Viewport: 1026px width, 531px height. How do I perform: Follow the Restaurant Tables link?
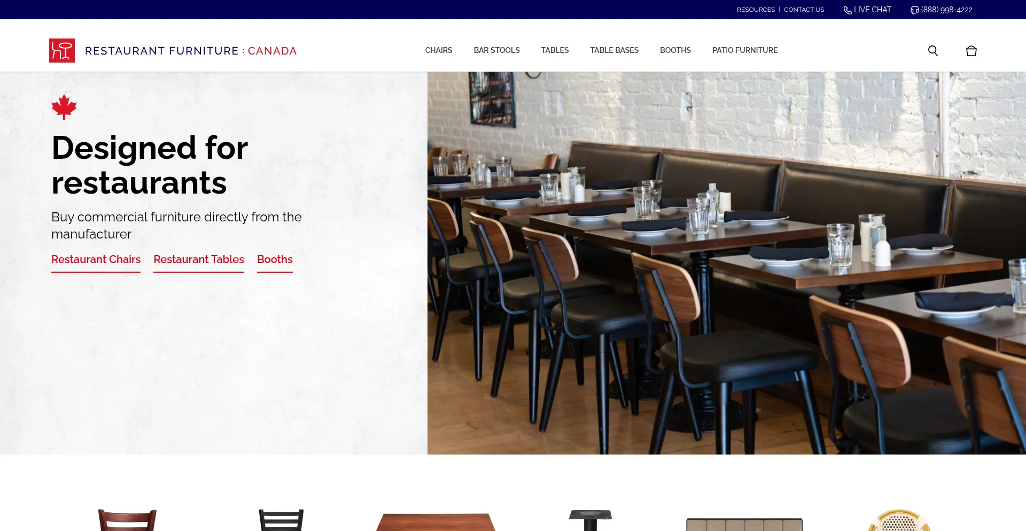[199, 260]
